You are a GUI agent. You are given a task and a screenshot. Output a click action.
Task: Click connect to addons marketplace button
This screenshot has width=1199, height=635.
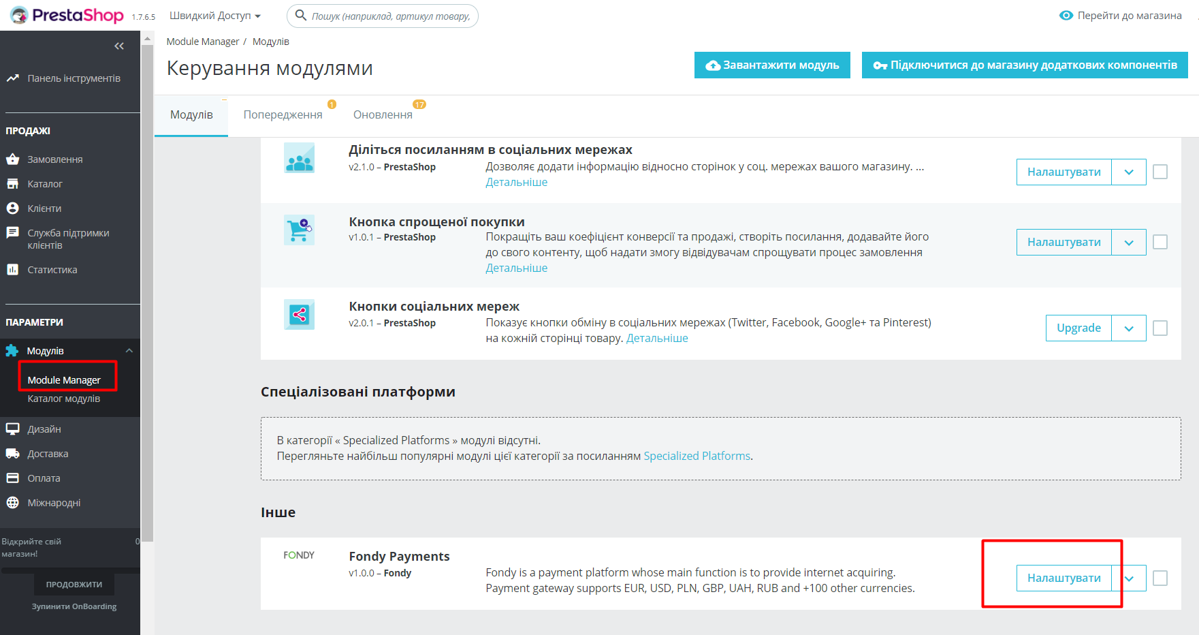pos(1025,65)
